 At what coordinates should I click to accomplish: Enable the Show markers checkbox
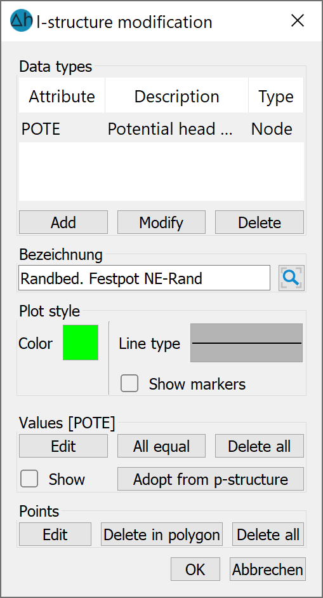point(129,383)
